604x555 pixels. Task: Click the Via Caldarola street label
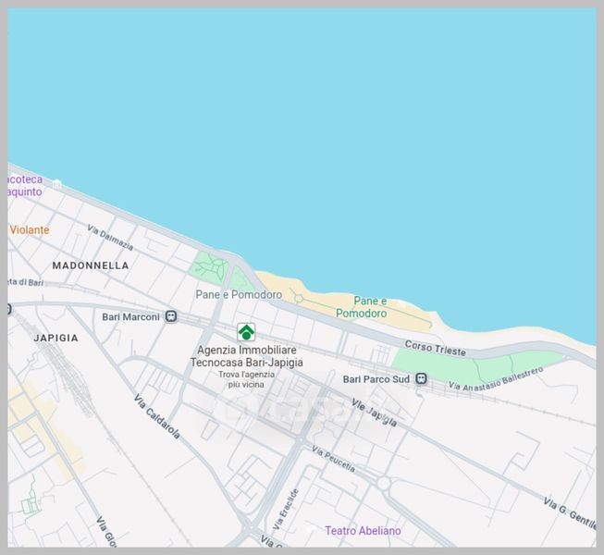click(x=156, y=416)
